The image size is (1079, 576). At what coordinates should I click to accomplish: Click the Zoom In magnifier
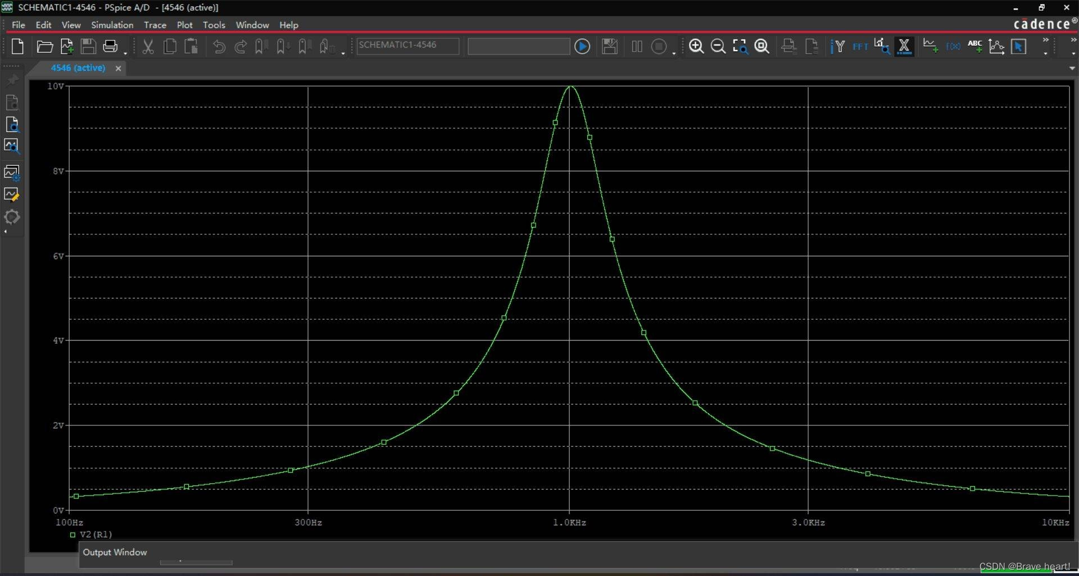pos(696,46)
